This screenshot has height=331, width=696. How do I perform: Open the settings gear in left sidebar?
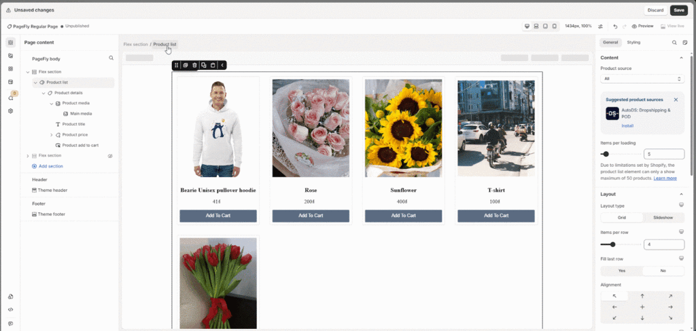pyautogui.click(x=10, y=111)
